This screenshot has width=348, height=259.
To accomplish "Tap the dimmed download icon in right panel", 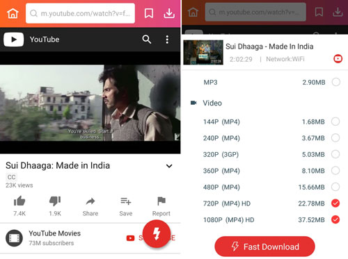I will tap(338, 12).
